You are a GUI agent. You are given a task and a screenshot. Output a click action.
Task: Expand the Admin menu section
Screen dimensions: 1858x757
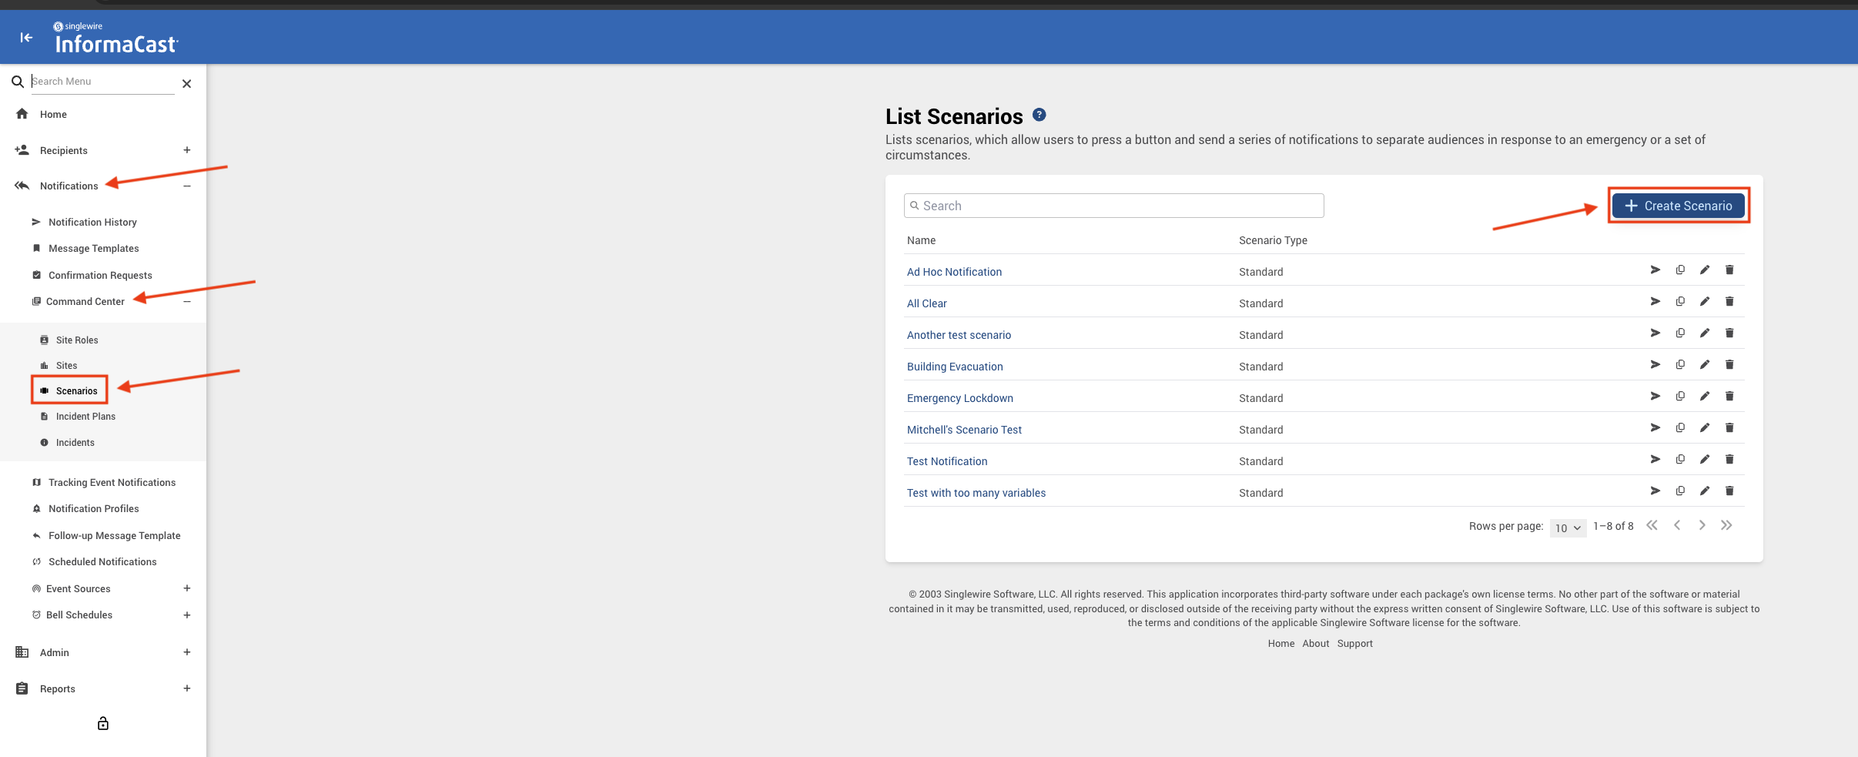186,652
